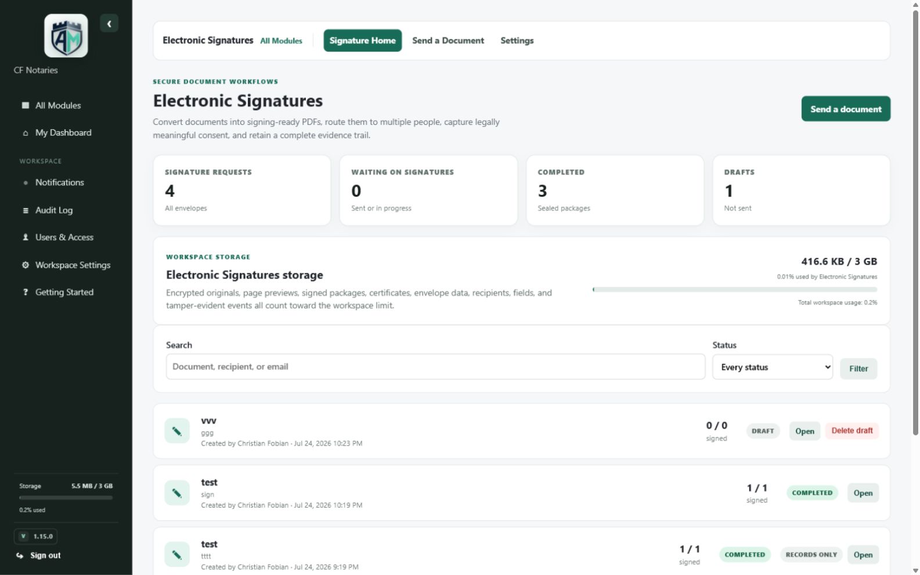This screenshot has height=575, width=920.
Task: Click the Workspace Settings gear icon
Action: pyautogui.click(x=26, y=265)
